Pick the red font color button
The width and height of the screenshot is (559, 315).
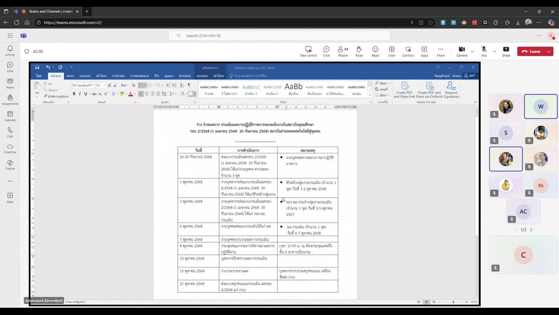coord(130,94)
